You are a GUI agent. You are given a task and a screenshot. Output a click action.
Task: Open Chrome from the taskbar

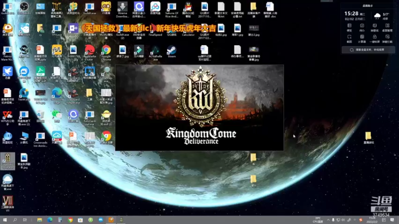pyautogui.click(x=70, y=220)
